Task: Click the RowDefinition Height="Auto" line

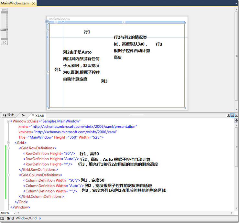Action: (51, 159)
